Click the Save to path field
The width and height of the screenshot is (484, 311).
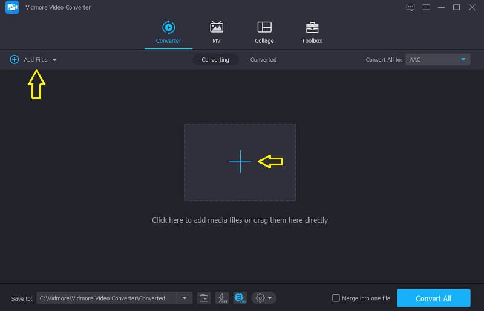point(106,298)
